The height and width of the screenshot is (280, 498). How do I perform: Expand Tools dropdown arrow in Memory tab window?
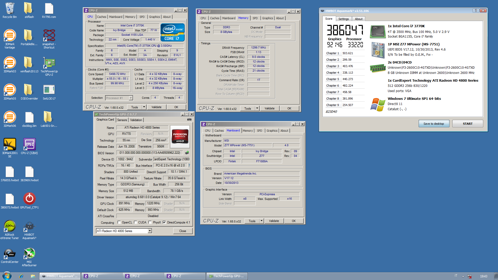[x=257, y=108]
